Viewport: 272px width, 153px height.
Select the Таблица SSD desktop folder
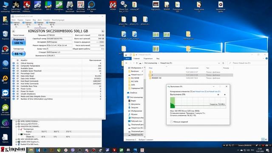[x=188, y=35]
